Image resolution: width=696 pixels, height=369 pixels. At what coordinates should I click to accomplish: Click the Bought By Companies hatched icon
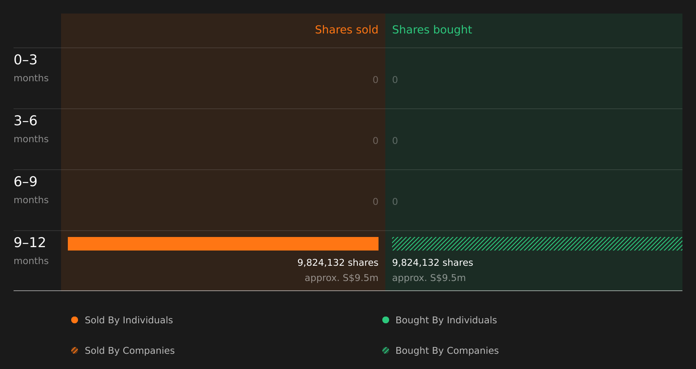(x=386, y=350)
